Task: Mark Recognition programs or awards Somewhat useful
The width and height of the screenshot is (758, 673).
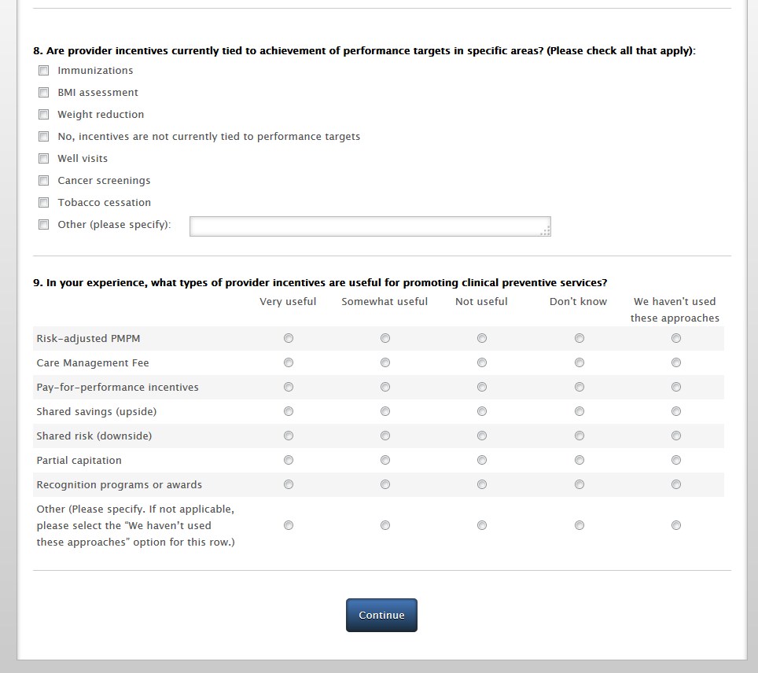Action: coord(385,484)
